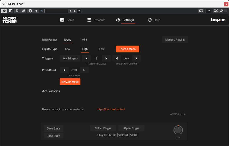Click the snapshot camera icon
Viewport: 229px width, 146px height.
tap(201, 11)
